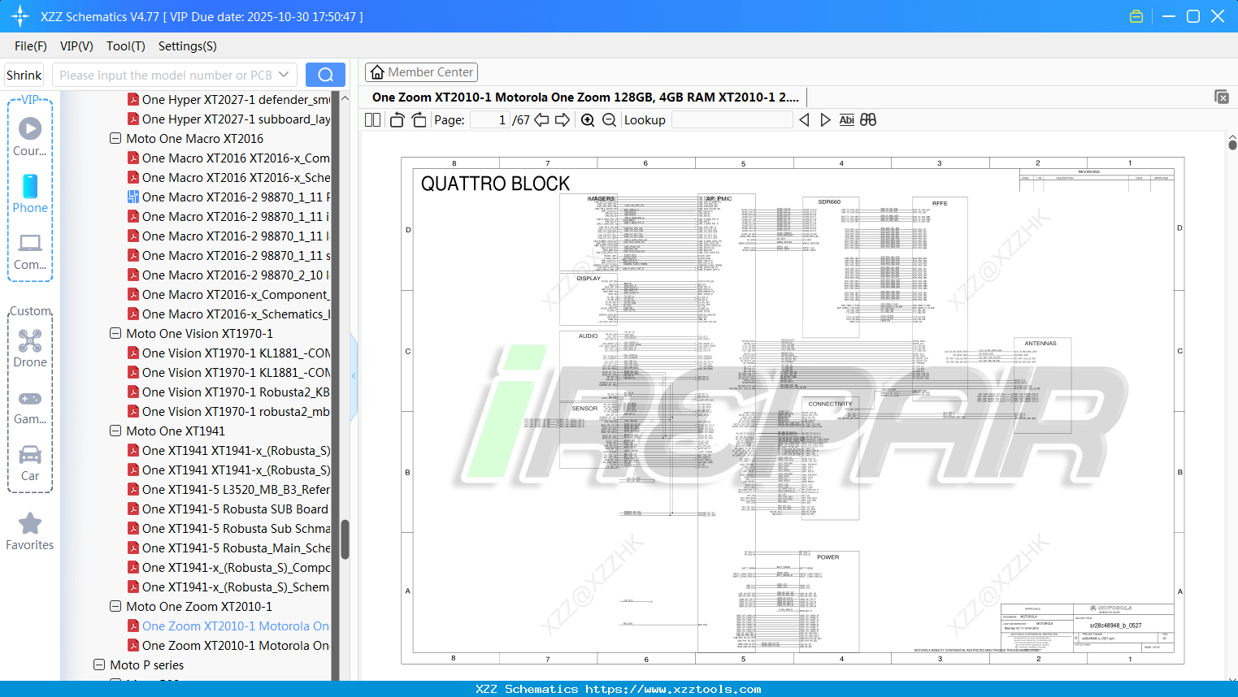Open the Member Center
The width and height of the screenshot is (1238, 697).
click(421, 72)
